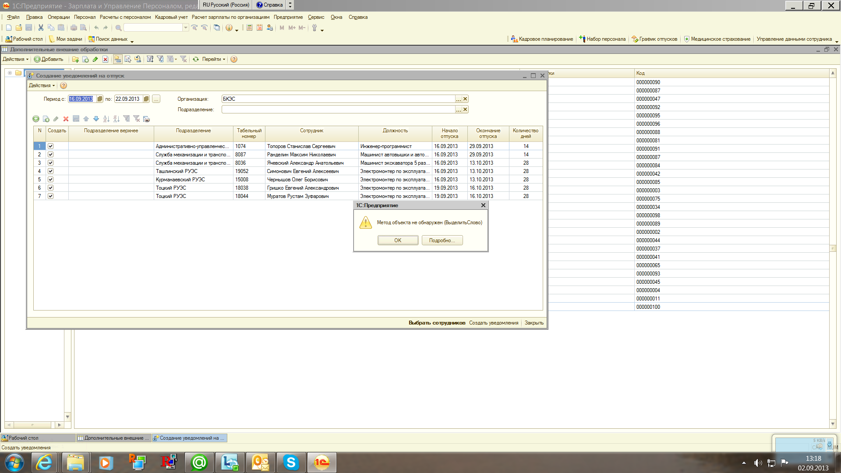Open График отпусков from top panel
The image size is (841, 473).
pyautogui.click(x=654, y=39)
